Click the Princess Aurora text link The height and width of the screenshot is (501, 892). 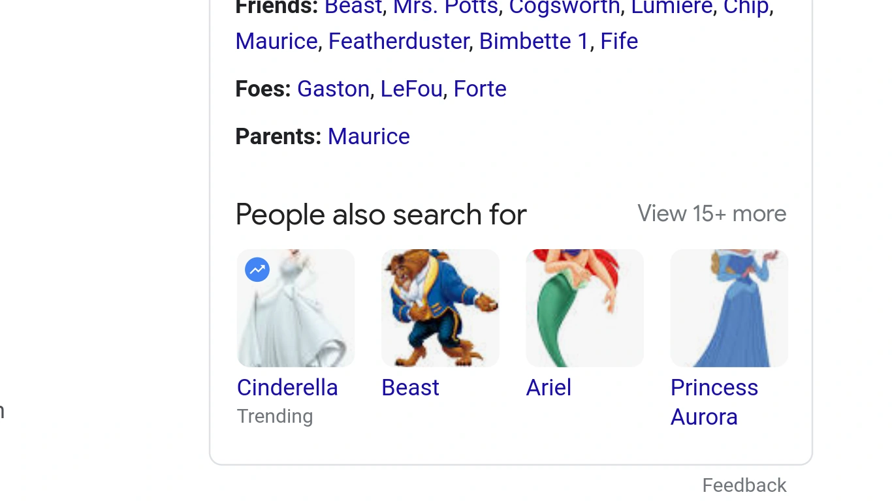[x=714, y=402]
